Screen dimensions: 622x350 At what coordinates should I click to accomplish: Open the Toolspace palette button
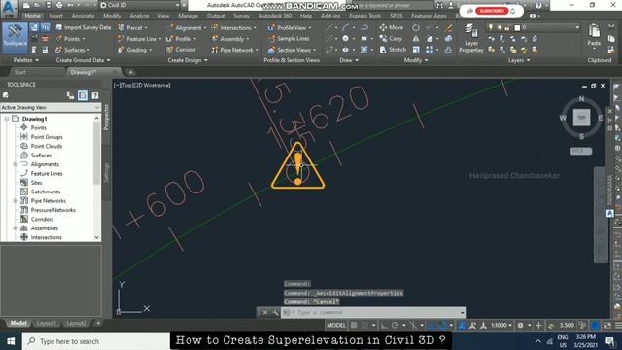click(x=16, y=38)
